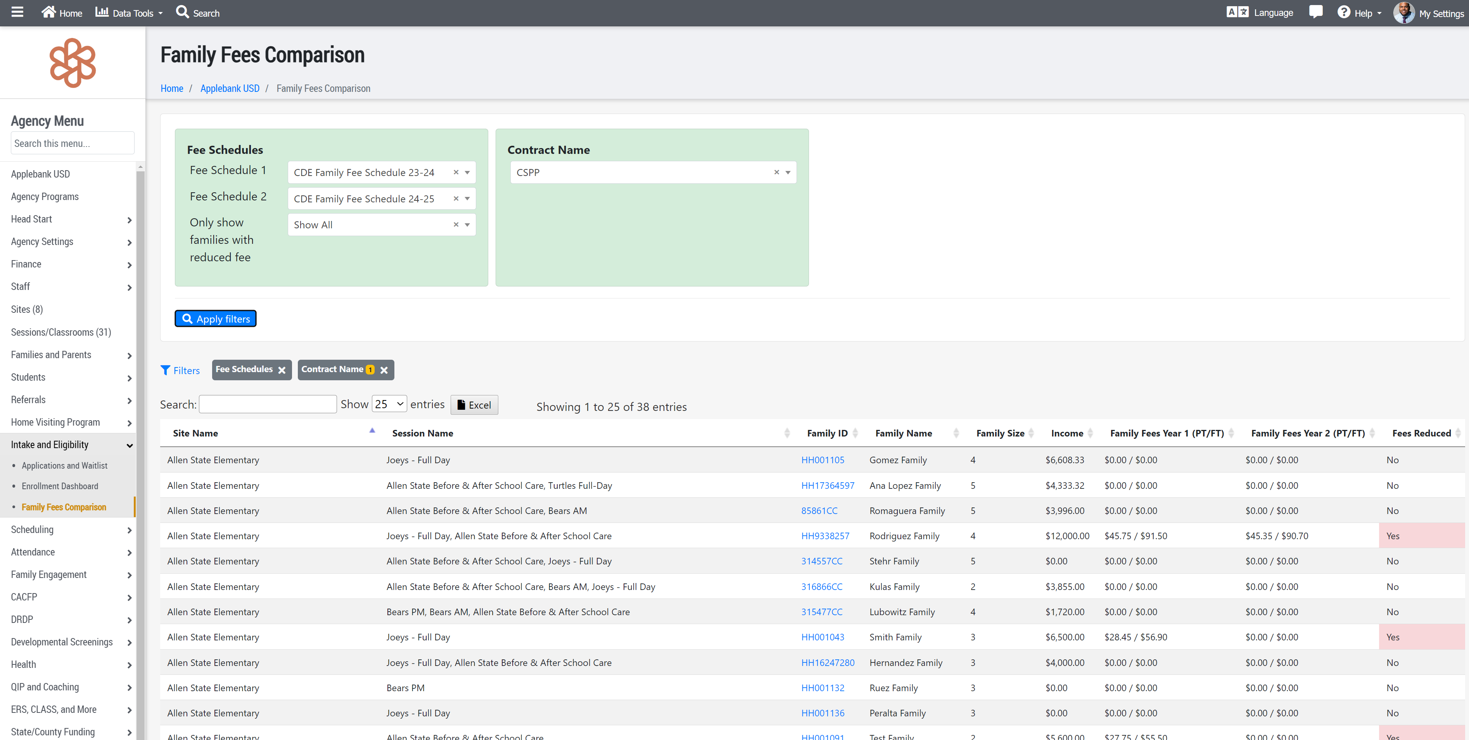Viewport: 1469px width, 740px height.
Task: Click the user avatar picture
Action: pos(1403,12)
